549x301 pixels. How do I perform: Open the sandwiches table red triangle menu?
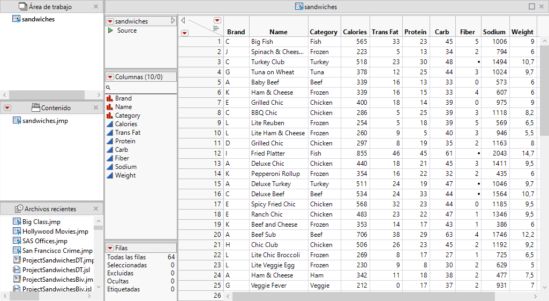110,21
